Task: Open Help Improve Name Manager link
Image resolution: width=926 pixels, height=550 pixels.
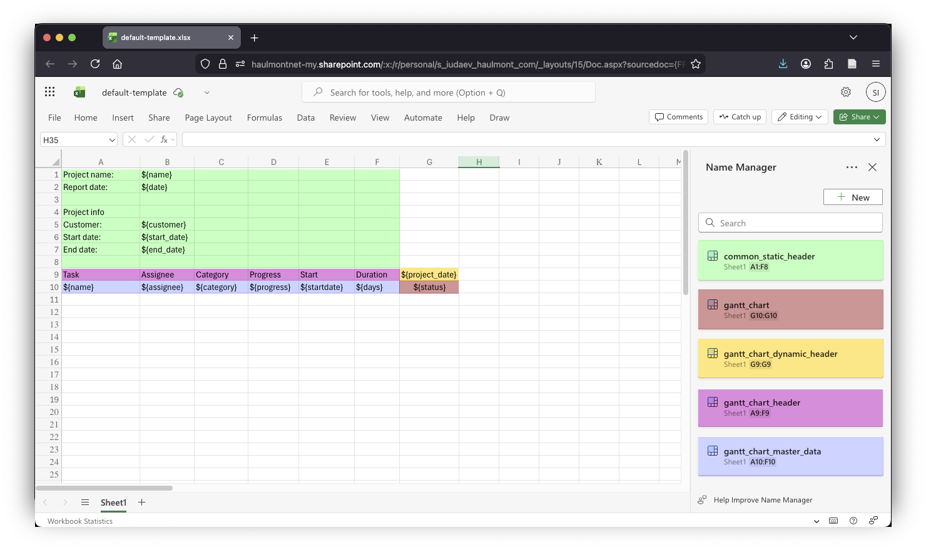Action: (x=762, y=500)
